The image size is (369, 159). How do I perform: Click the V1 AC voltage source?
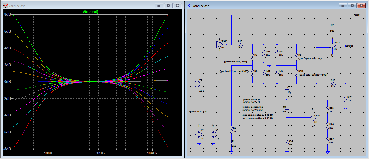pyautogui.click(x=197, y=84)
